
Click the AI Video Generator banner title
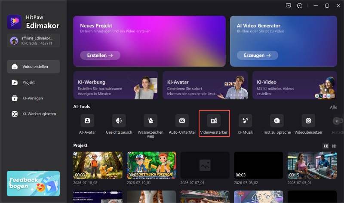258,26
